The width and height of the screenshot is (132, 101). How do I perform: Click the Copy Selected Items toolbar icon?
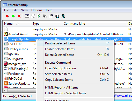pyautogui.click(x=45, y=16)
